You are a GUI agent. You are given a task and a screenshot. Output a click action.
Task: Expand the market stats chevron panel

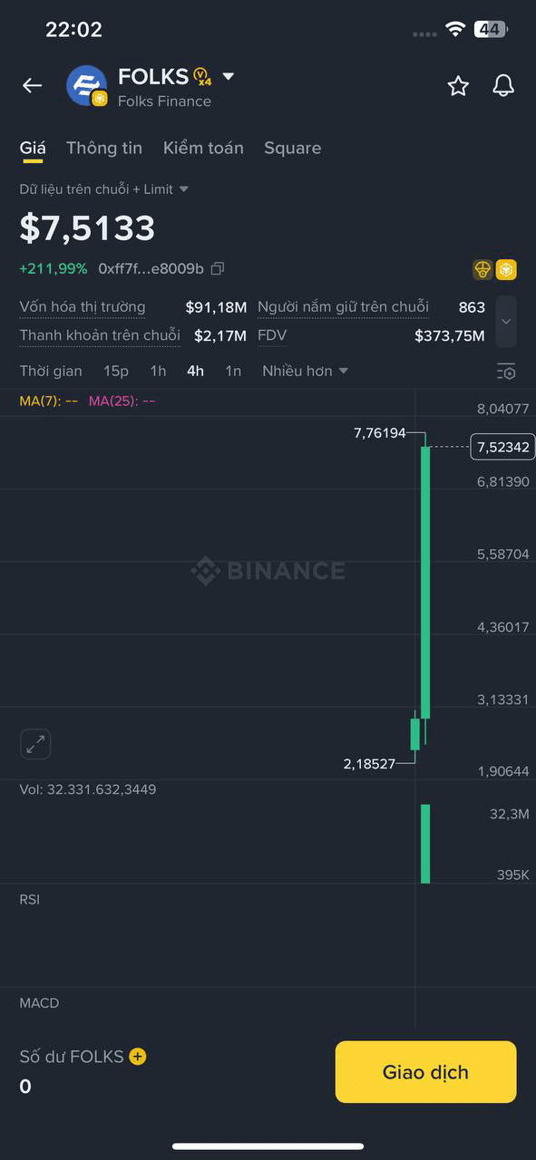pyautogui.click(x=506, y=321)
